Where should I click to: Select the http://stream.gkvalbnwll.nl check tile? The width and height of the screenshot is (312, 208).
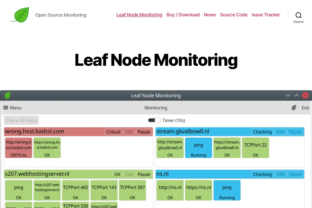point(170,148)
